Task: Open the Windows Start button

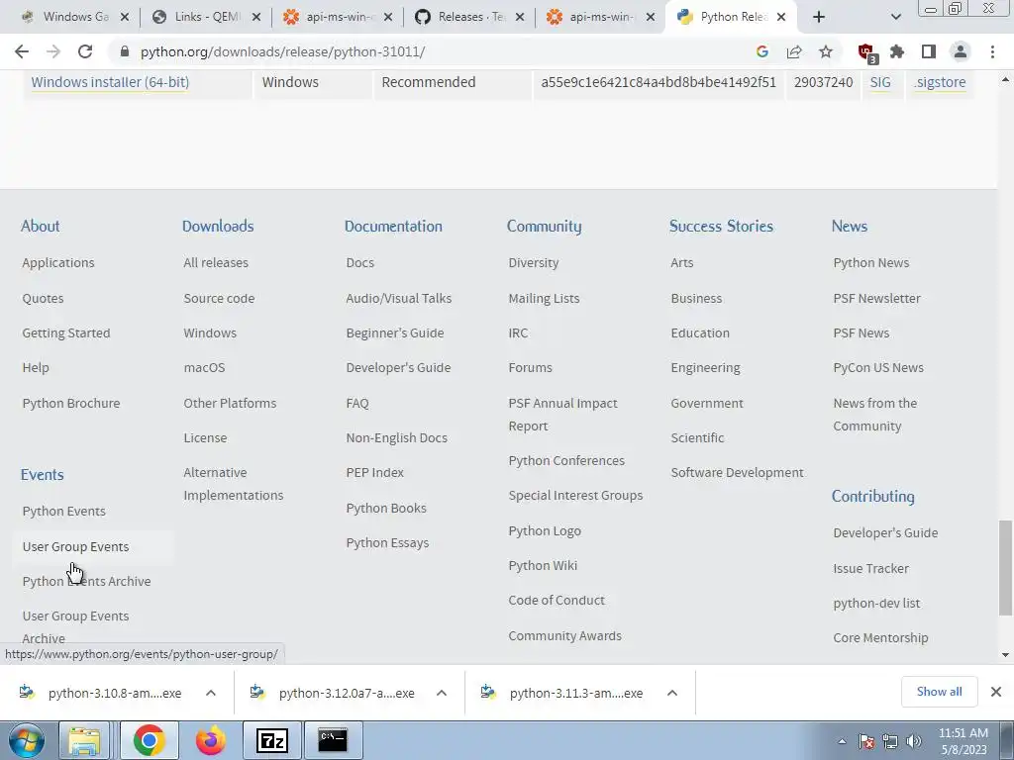Action: (x=26, y=740)
